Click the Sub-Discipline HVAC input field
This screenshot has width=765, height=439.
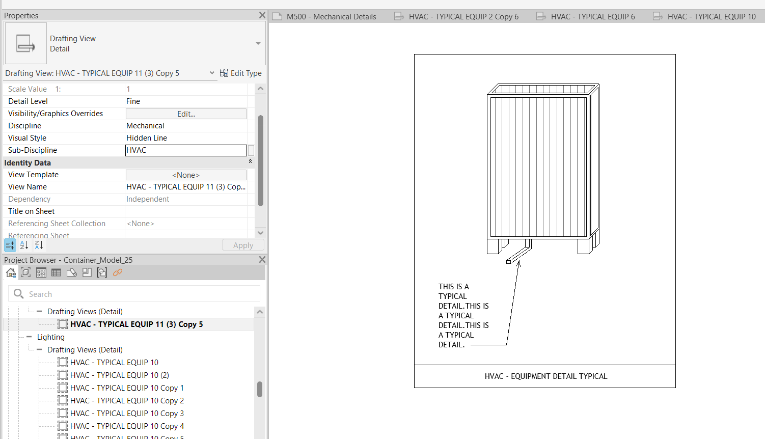click(x=186, y=150)
